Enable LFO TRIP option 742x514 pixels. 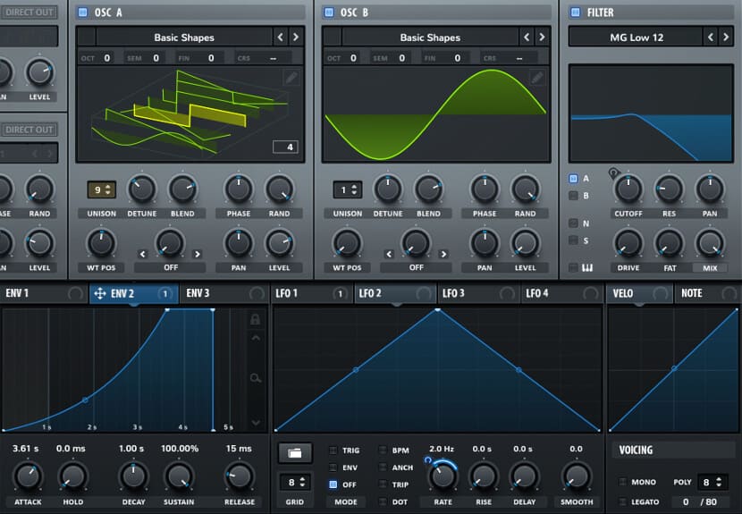383,485
